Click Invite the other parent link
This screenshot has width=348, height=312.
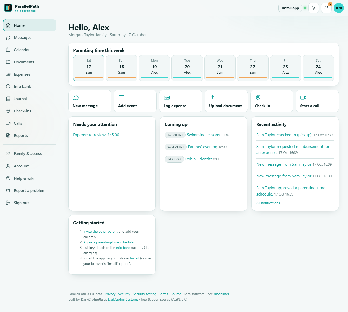tap(100, 232)
